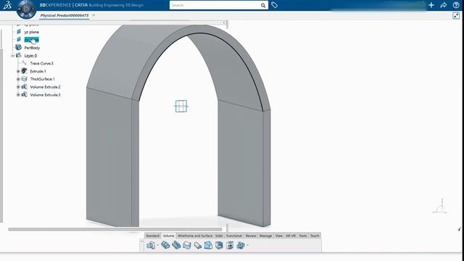Screen dimensions: 464x261
Task: Click the share arrow icon
Action: (x=443, y=5)
